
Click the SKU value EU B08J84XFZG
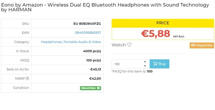click(x=87, y=24)
